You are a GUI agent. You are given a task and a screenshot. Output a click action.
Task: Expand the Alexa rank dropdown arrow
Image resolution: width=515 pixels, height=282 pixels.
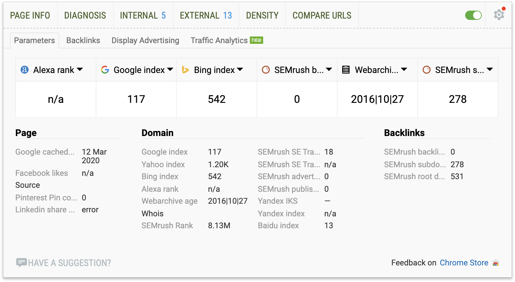(80, 69)
